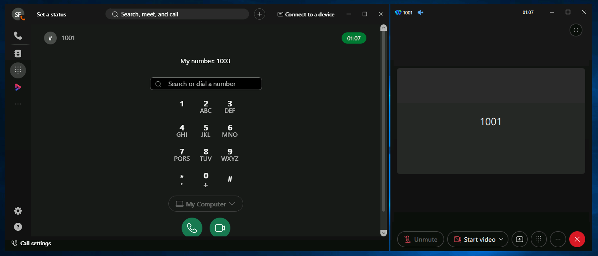Open the Calling tab in sidebar
The height and width of the screenshot is (256, 598).
coord(18,36)
